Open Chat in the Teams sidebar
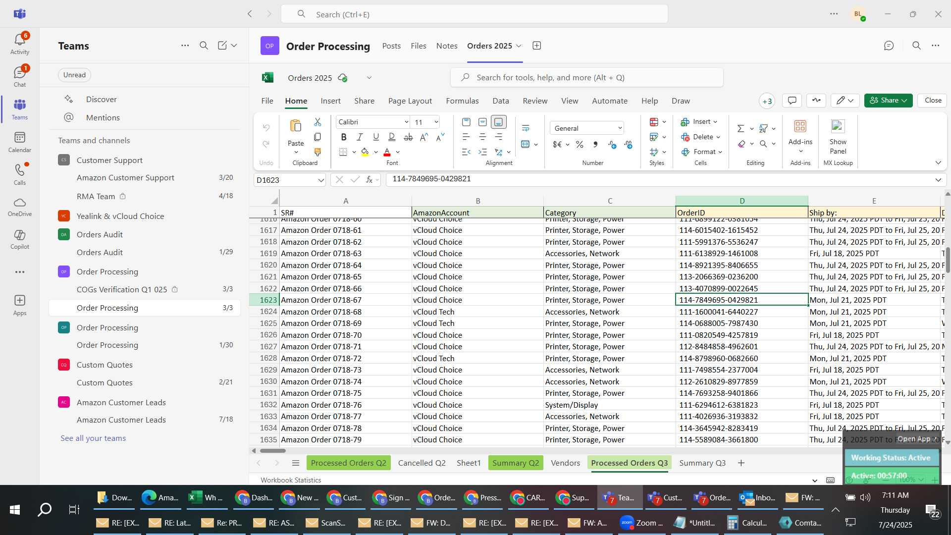 (x=20, y=76)
